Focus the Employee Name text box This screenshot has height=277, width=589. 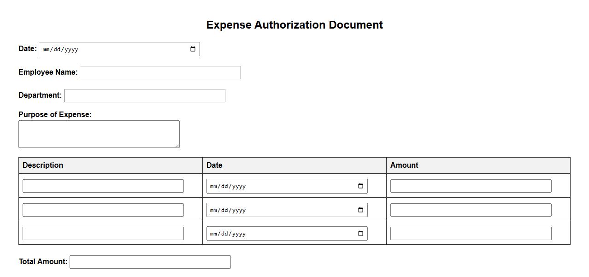[x=160, y=73]
